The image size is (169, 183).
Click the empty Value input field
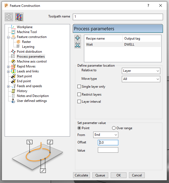[x=108, y=150]
